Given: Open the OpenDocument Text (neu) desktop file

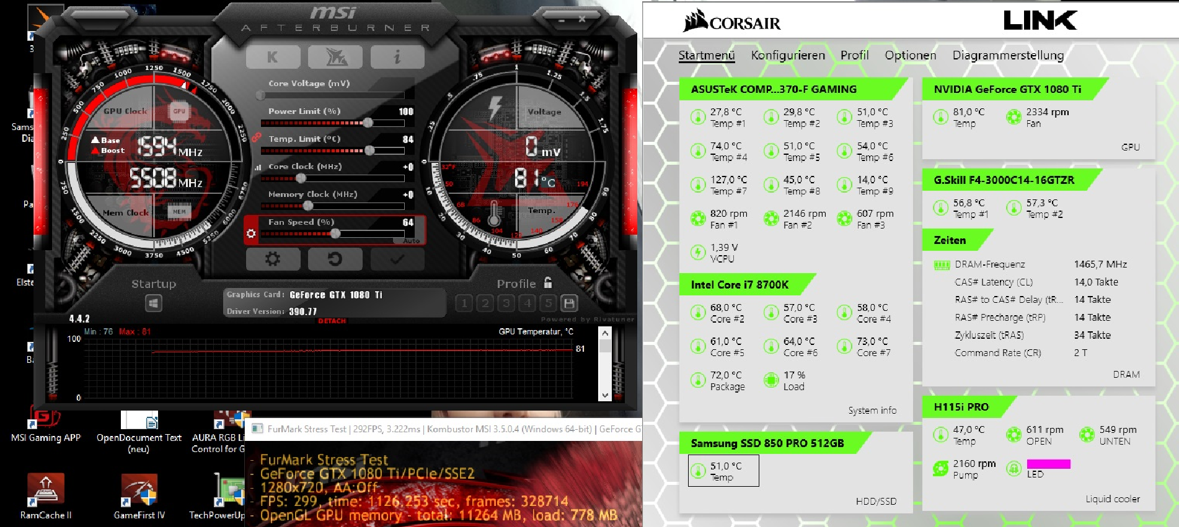Looking at the screenshot, I should click(139, 432).
